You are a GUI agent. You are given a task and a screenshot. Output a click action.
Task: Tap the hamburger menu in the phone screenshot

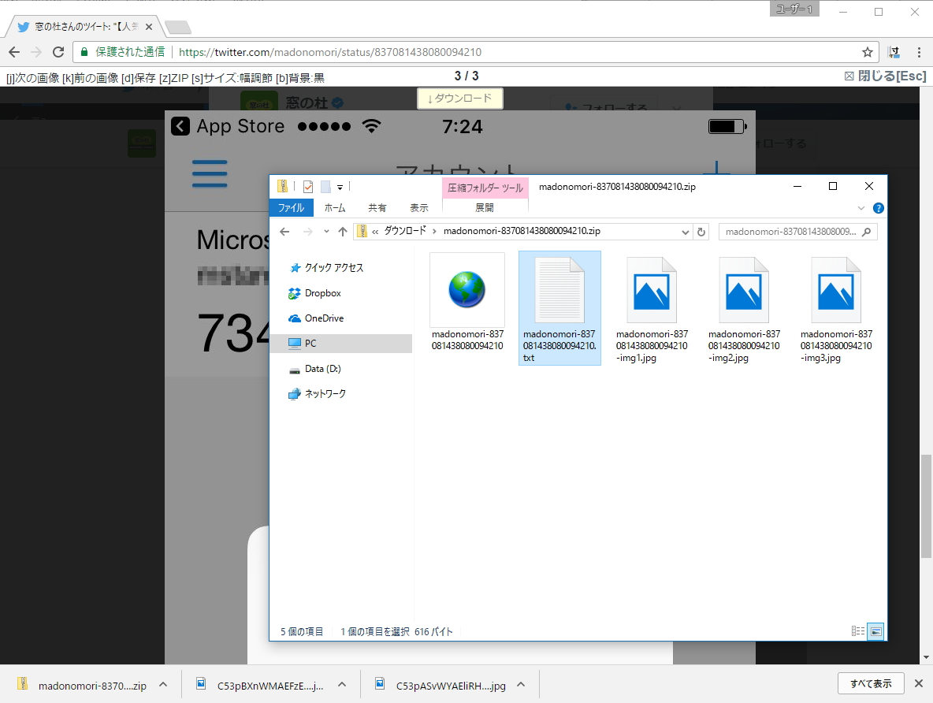210,174
